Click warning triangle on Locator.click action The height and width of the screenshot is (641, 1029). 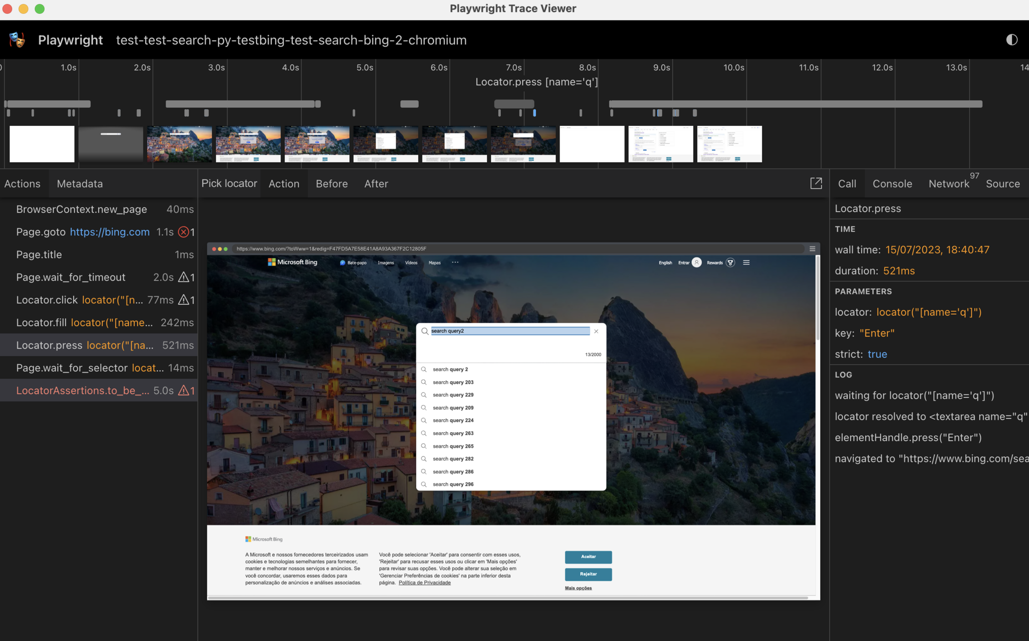(184, 300)
